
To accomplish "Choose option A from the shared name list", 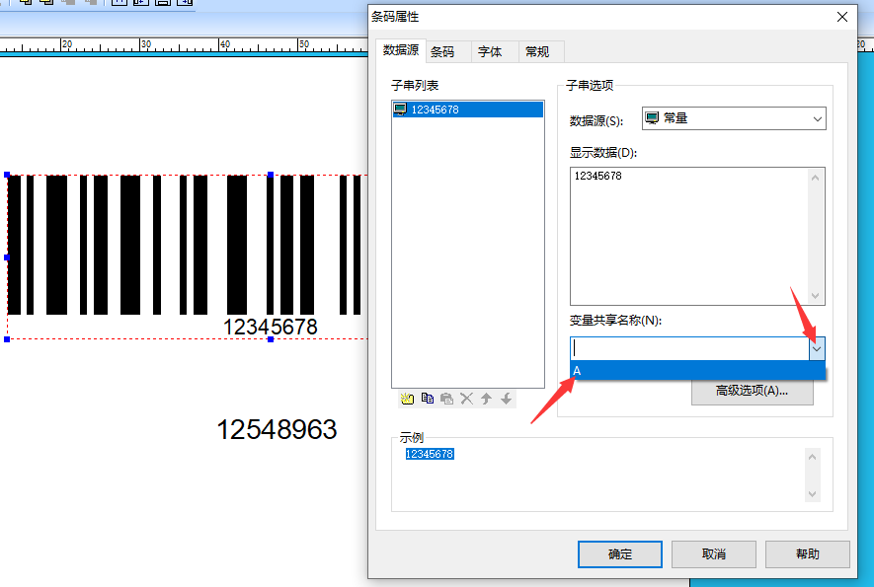I will tap(697, 370).
